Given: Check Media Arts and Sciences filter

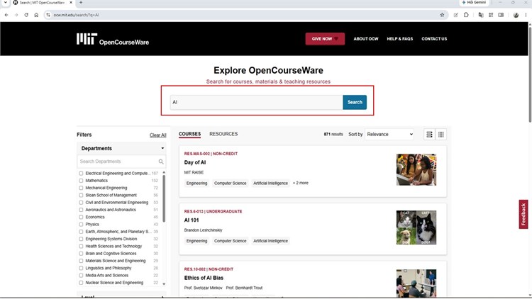Looking at the screenshot, I should 81,276.
